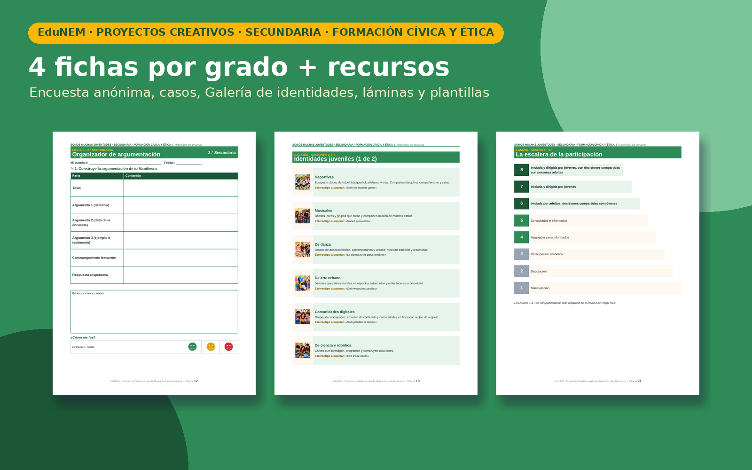Image resolution: width=752 pixels, height=470 pixels.
Task: Click inside the 'Bitácora cívica · notas' box
Action: (154, 312)
